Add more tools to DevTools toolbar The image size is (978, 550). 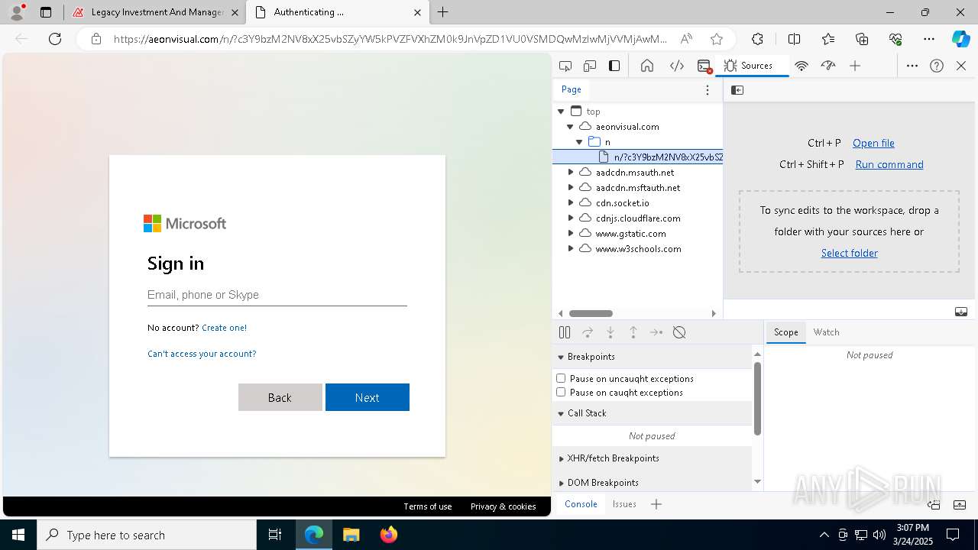[855, 66]
